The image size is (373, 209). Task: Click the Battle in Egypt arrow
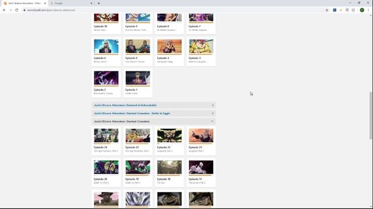pos(212,113)
